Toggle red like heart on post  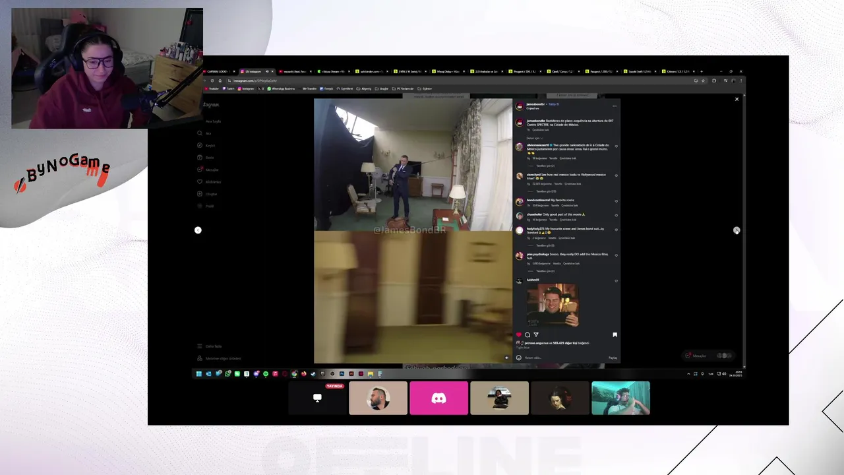[x=519, y=334]
